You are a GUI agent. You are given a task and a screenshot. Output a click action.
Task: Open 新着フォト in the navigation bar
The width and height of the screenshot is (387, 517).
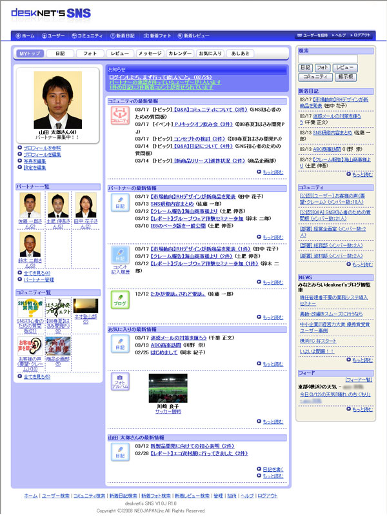[x=157, y=35]
